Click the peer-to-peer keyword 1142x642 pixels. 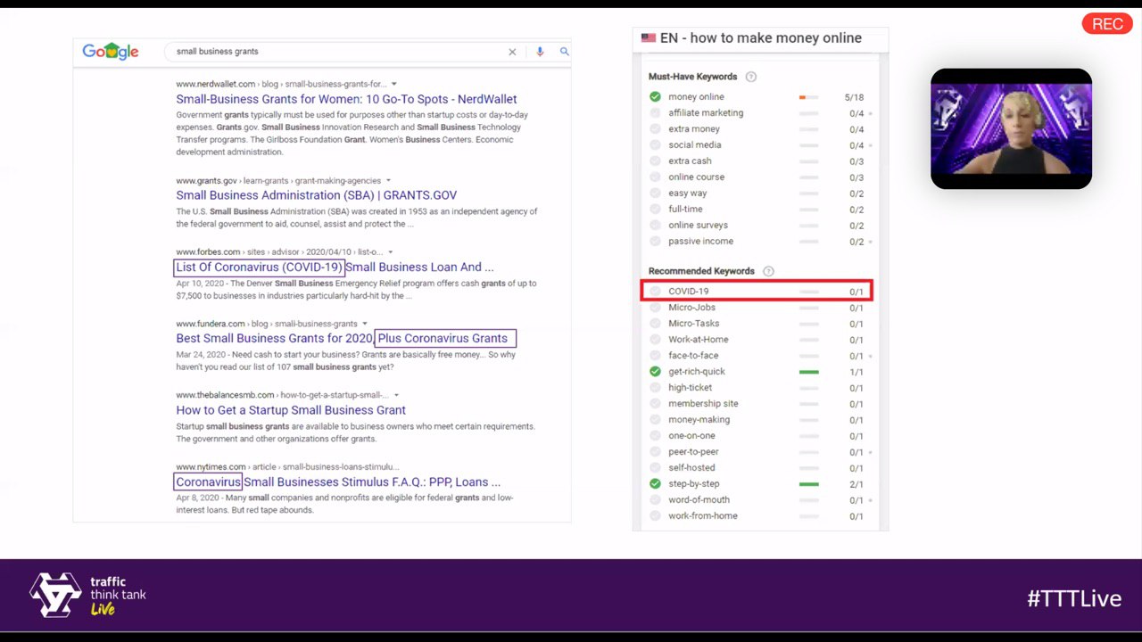tap(693, 452)
